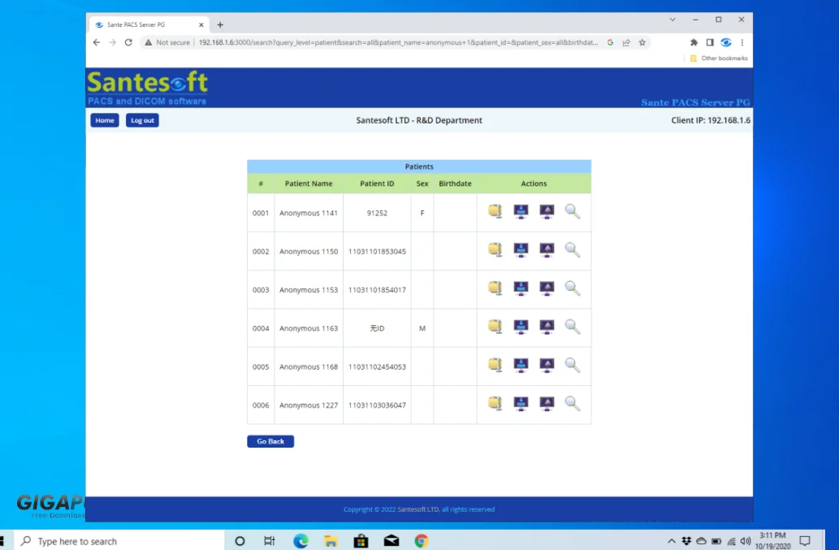Click the Not secure site warning

pos(167,42)
